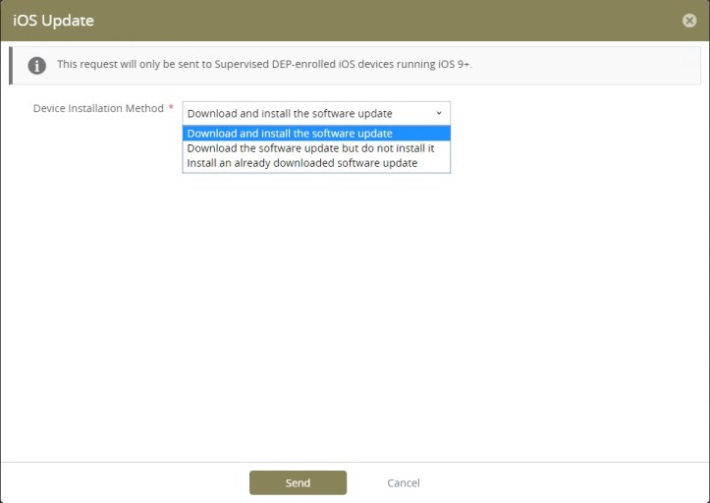Click the grey left edge of the info banner
710x503 pixels.
tap(11, 65)
